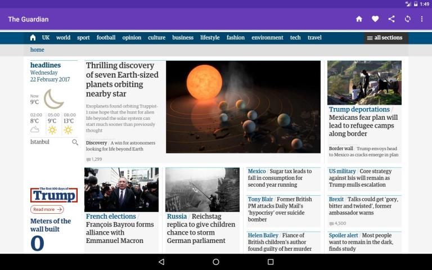Tap the refresh icon

coord(408,19)
